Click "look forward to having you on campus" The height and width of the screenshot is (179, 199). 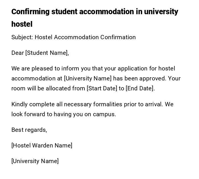click(64, 114)
